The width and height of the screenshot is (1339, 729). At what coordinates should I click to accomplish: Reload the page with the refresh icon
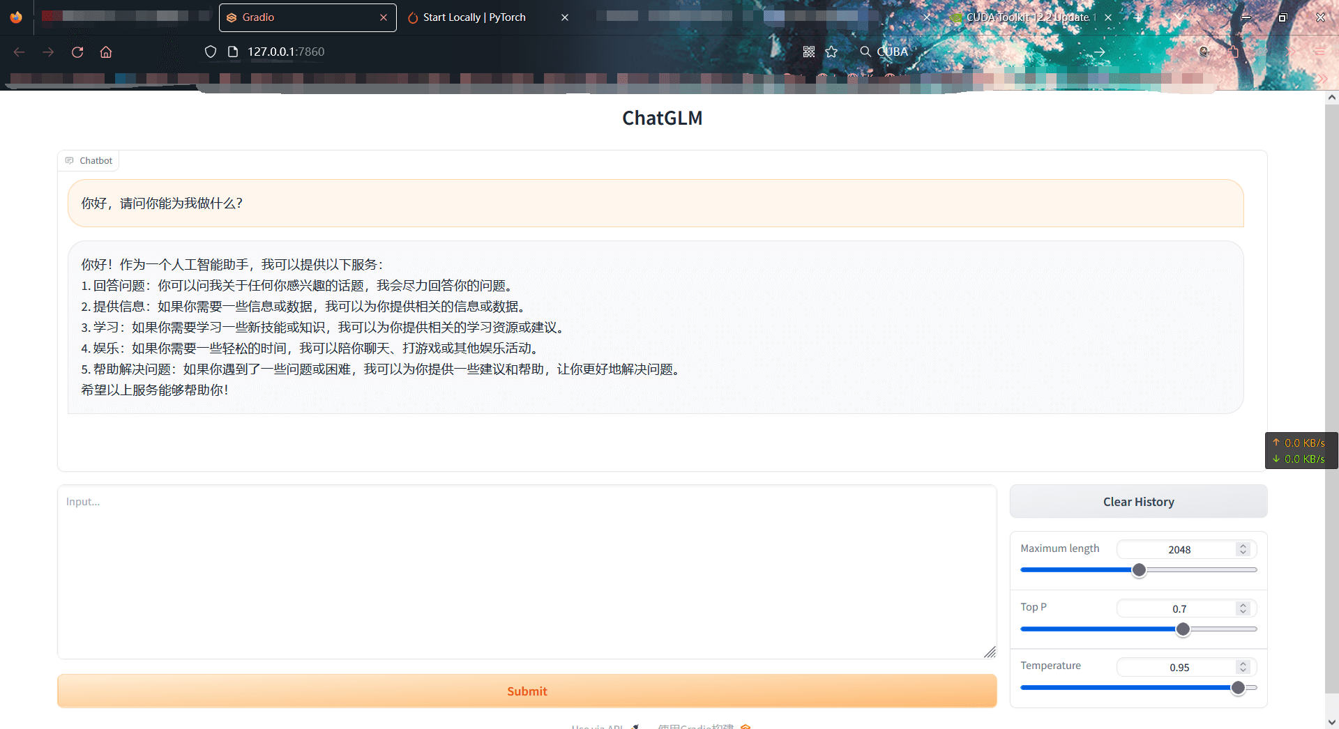click(77, 52)
